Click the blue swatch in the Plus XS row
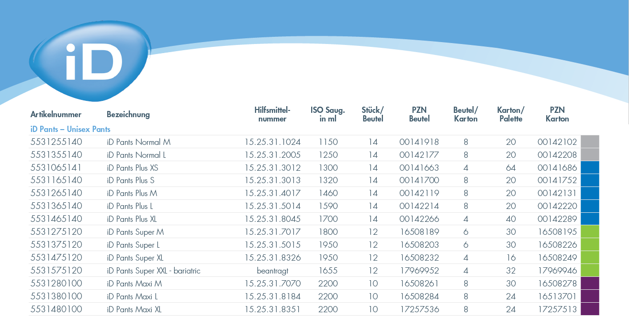Viewport: 629px width, 318px height. click(590, 167)
